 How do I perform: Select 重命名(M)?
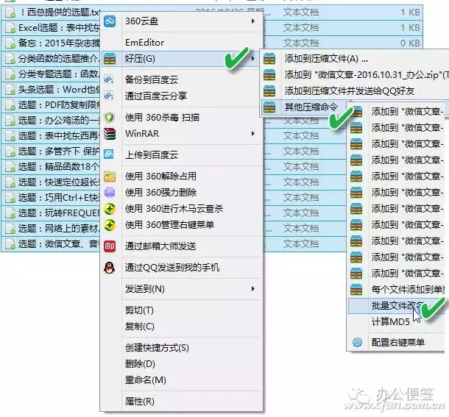[x=146, y=380]
